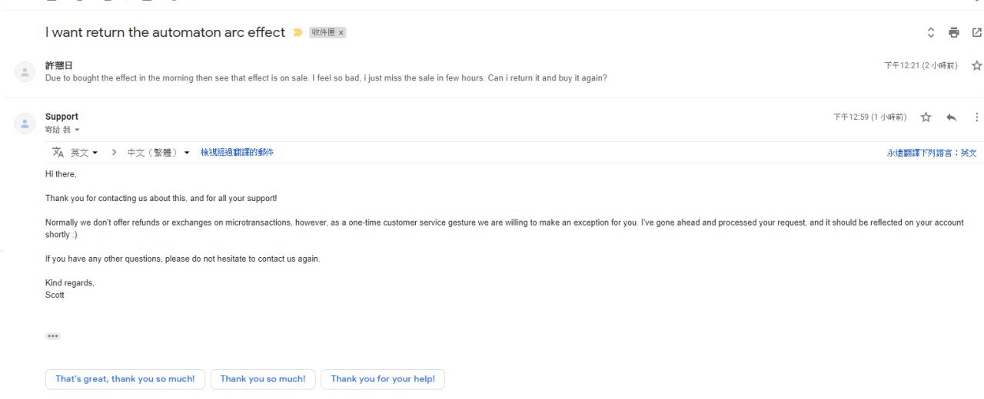Click the Support sender avatar
This screenshot has height=399, width=984.
(x=25, y=124)
